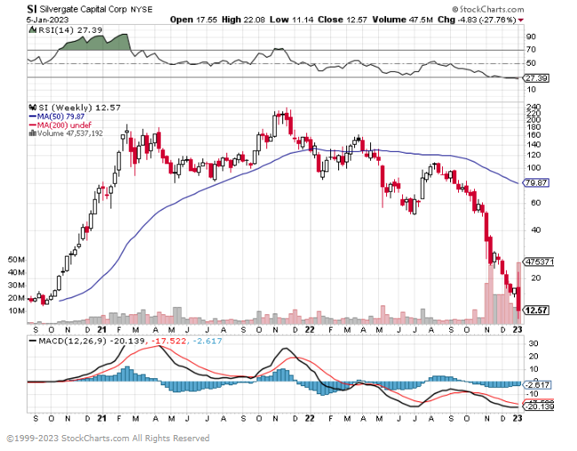Click the NYSE exchange label
The height and width of the screenshot is (451, 577).
click(x=142, y=10)
